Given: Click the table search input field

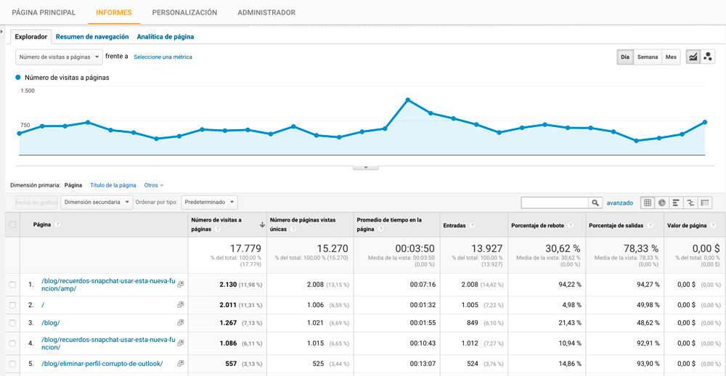Looking at the screenshot, I should (555, 203).
